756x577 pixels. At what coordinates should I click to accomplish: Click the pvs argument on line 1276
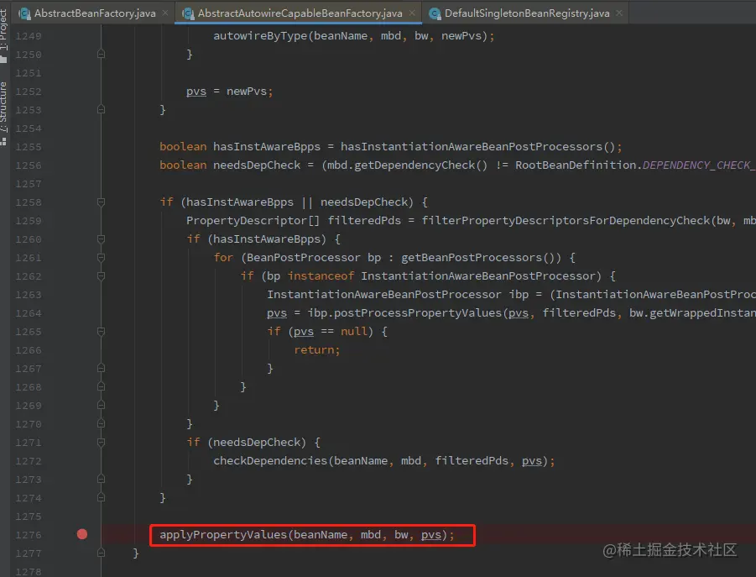pos(431,534)
